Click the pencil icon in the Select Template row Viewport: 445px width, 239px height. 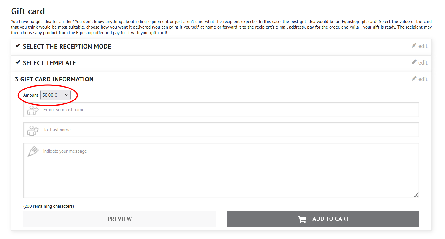tap(414, 62)
